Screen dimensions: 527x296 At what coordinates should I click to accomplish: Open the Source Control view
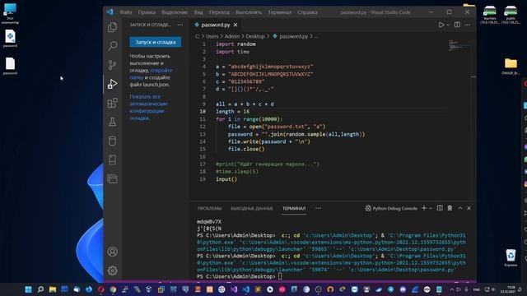pyautogui.click(x=113, y=65)
